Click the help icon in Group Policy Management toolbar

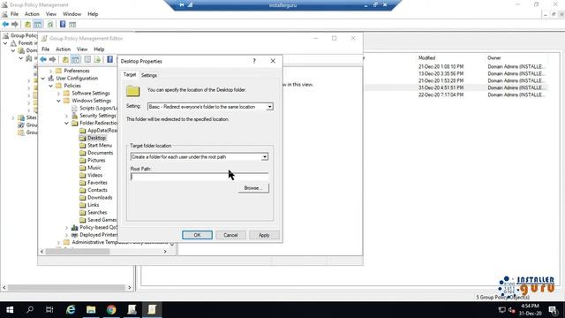(x=63, y=24)
